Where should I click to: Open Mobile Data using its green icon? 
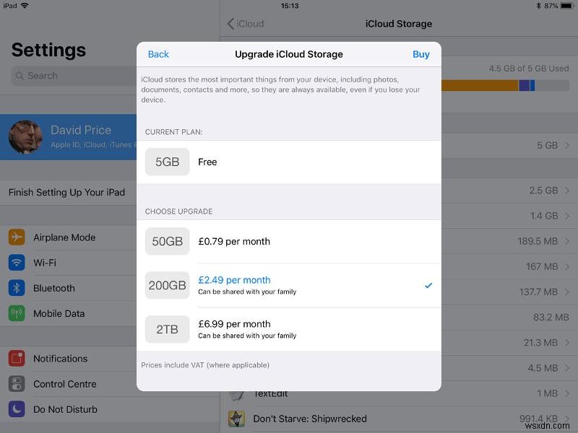pos(16,313)
